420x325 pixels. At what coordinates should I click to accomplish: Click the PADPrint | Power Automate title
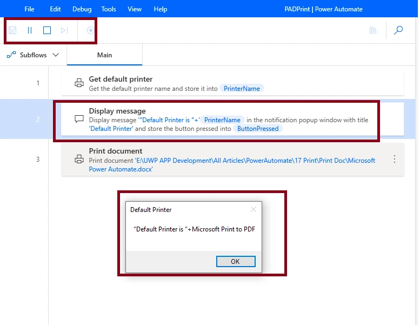323,9
